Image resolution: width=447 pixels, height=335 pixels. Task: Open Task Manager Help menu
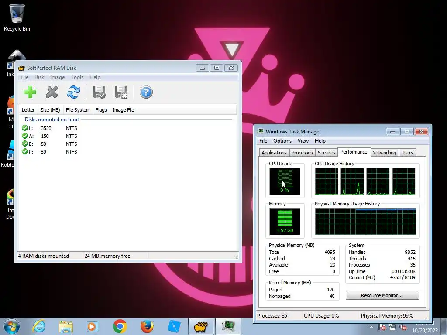[320, 141]
